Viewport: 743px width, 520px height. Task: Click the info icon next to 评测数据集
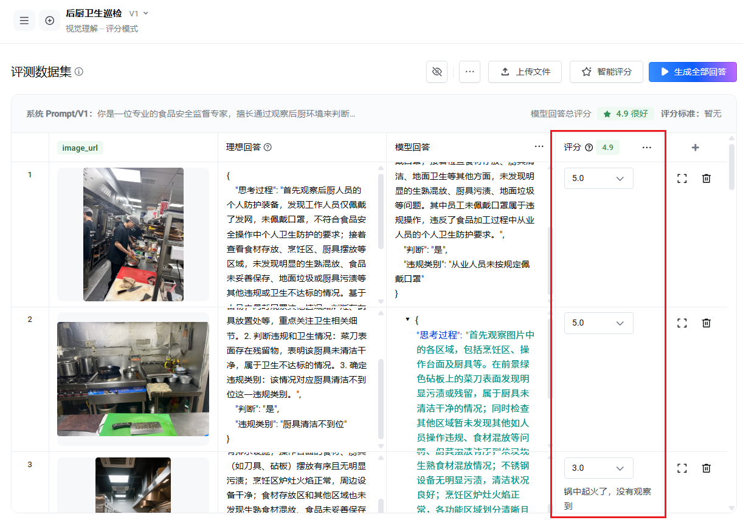coord(79,72)
